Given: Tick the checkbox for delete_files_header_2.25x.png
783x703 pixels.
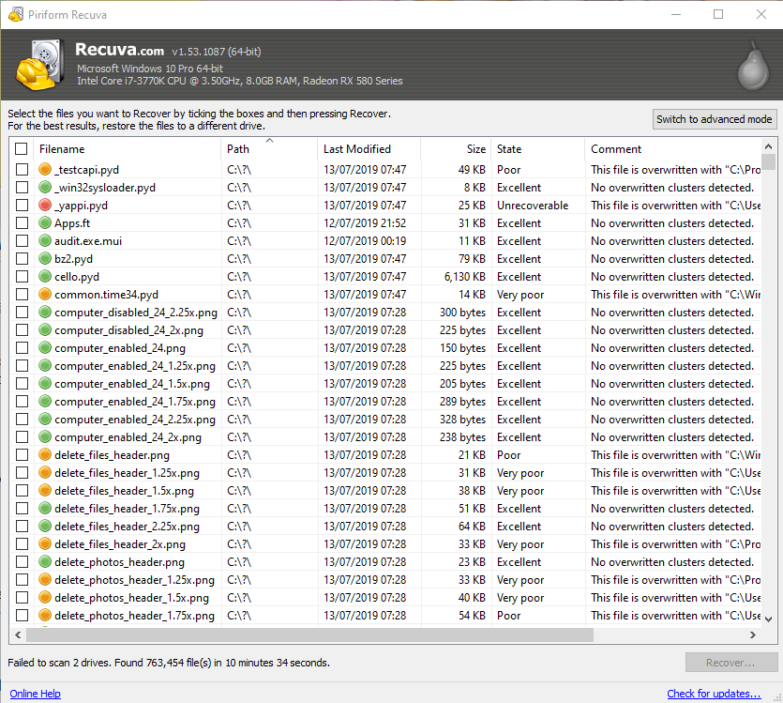Looking at the screenshot, I should (x=22, y=527).
